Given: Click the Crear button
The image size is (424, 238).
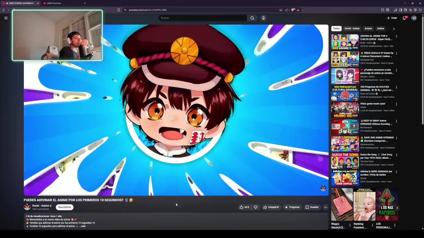Looking at the screenshot, I should pos(392,18).
